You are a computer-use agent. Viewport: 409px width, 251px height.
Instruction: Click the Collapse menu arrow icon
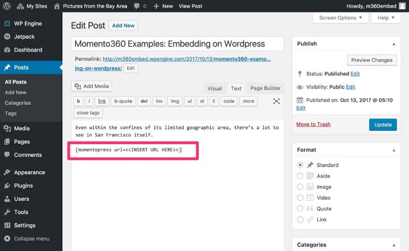7,239
